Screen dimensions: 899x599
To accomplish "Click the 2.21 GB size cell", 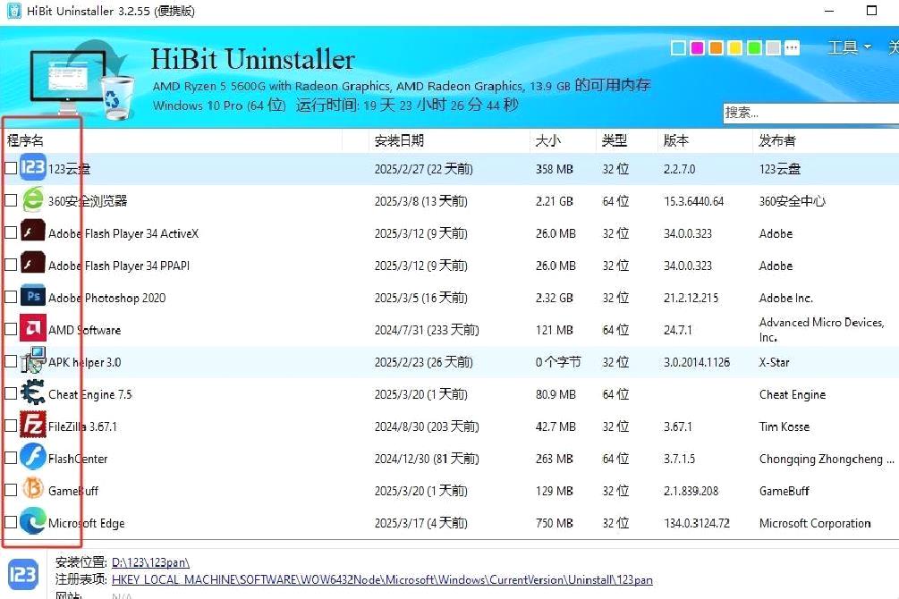I will click(x=555, y=201).
